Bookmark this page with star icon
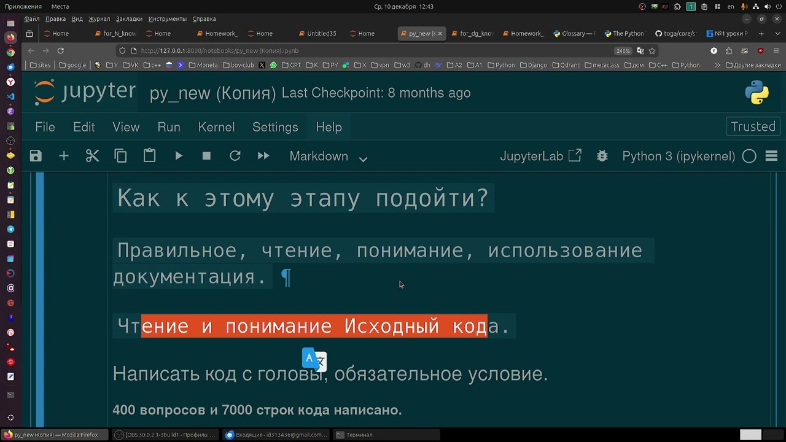786x442 pixels. coord(652,50)
